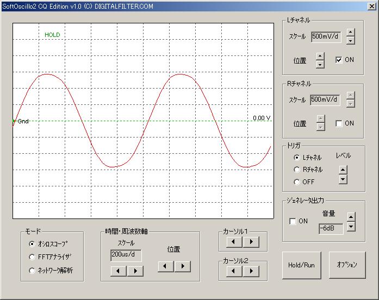Select Rチャネル trigger radio button
This screenshot has height=300, width=379.
coord(297,170)
